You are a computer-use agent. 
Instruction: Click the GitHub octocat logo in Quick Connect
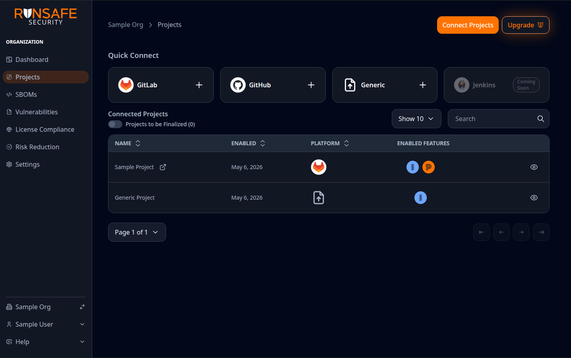tap(238, 85)
